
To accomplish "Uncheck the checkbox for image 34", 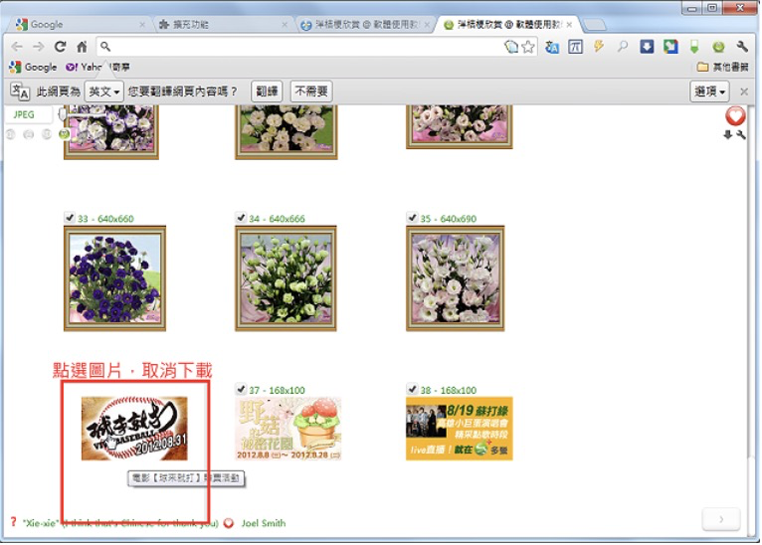I will [241, 218].
